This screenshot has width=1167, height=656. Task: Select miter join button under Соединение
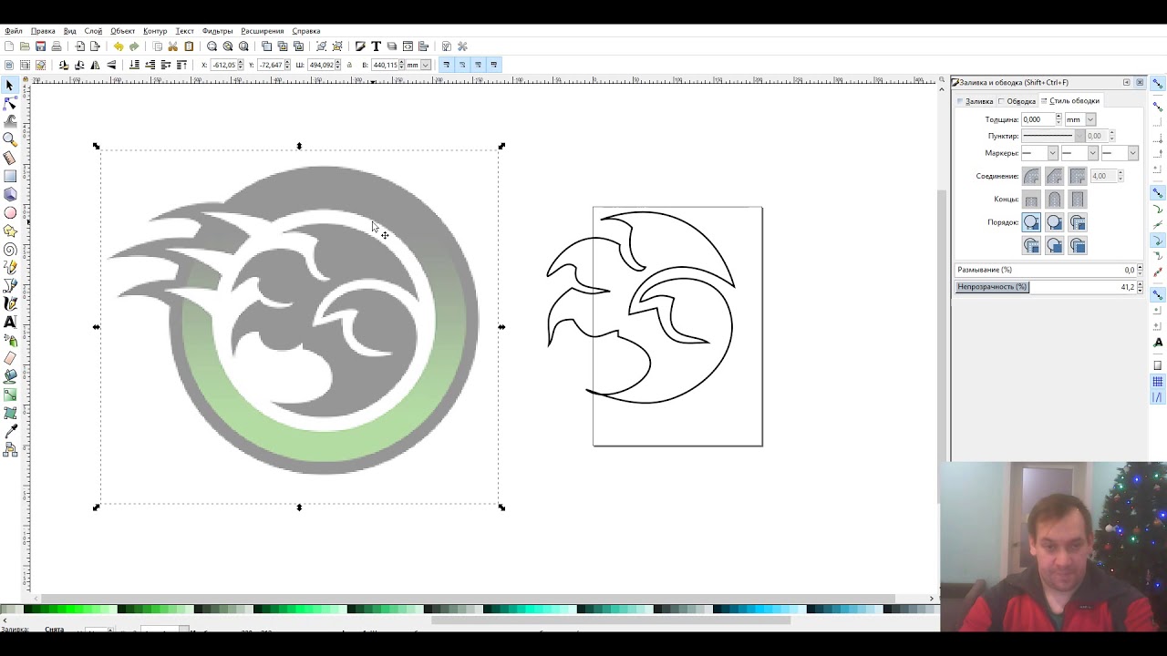[x=1078, y=176]
